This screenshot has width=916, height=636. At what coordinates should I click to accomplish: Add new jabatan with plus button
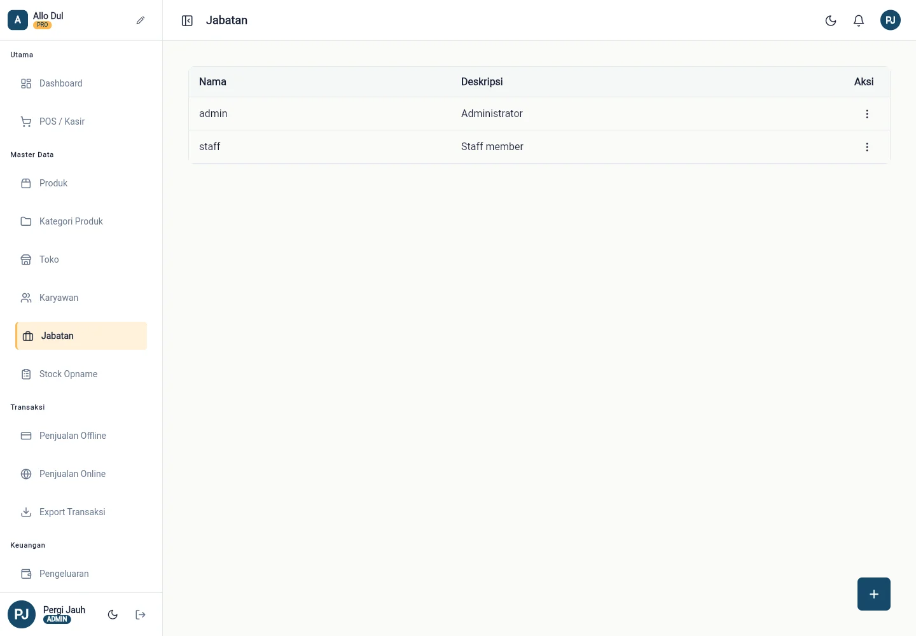874,594
